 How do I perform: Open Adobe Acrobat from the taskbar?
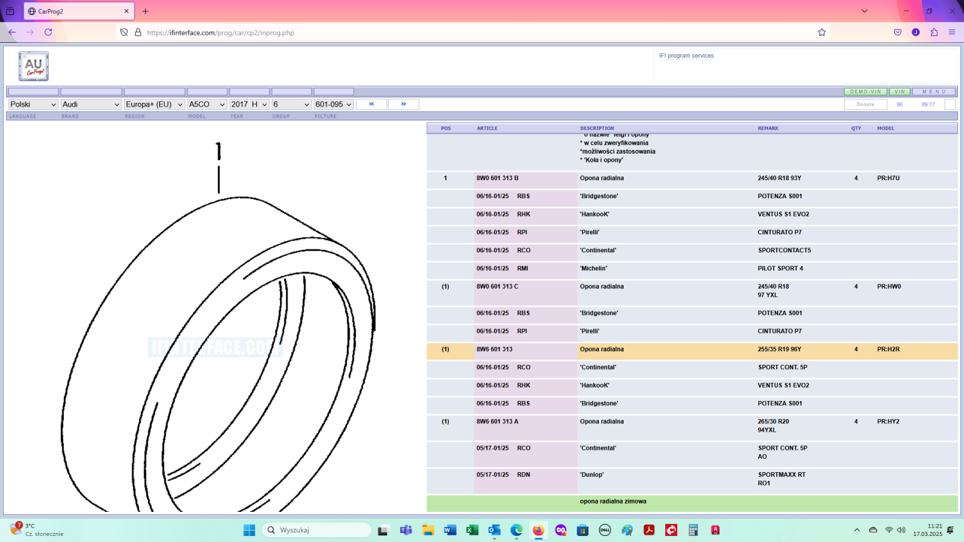pyautogui.click(x=649, y=530)
